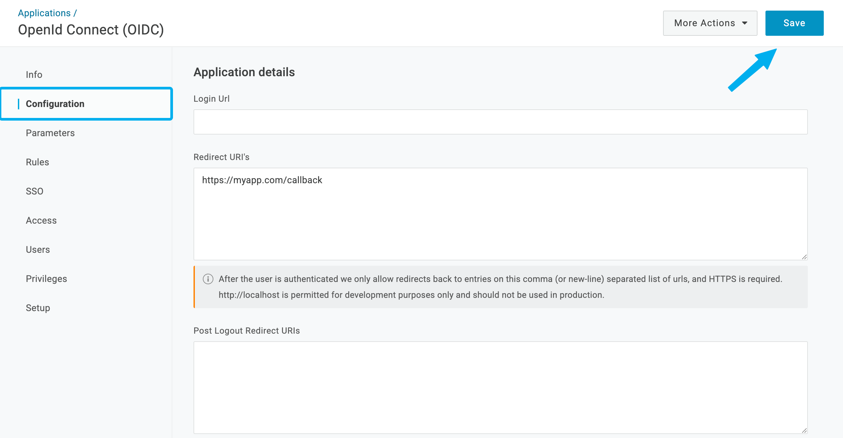Open the Access section
Screen dimensions: 843x438
coord(41,220)
